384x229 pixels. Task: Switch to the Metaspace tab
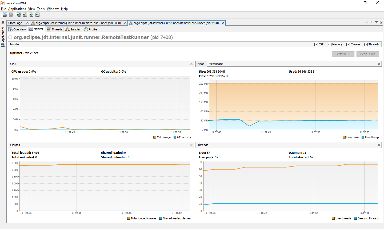pos(216,64)
